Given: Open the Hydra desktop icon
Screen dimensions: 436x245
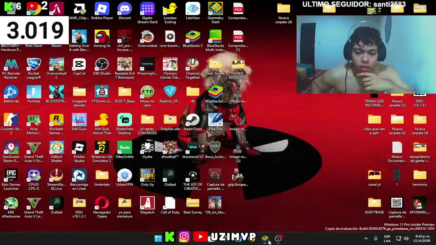Looking at the screenshot, I should [147, 150].
